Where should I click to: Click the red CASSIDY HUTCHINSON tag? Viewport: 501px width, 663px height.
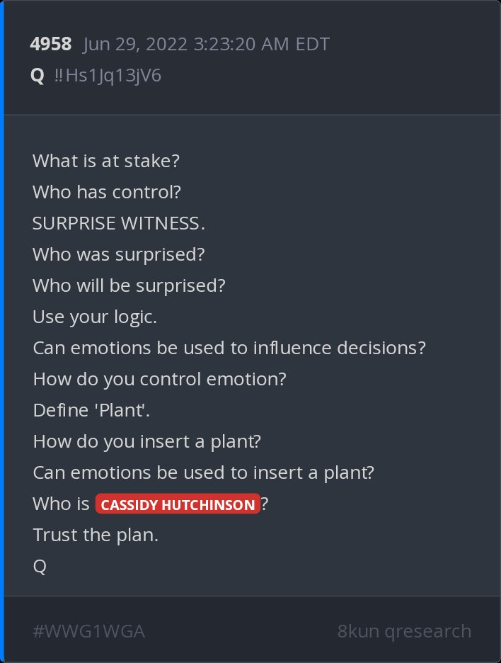[x=178, y=504]
